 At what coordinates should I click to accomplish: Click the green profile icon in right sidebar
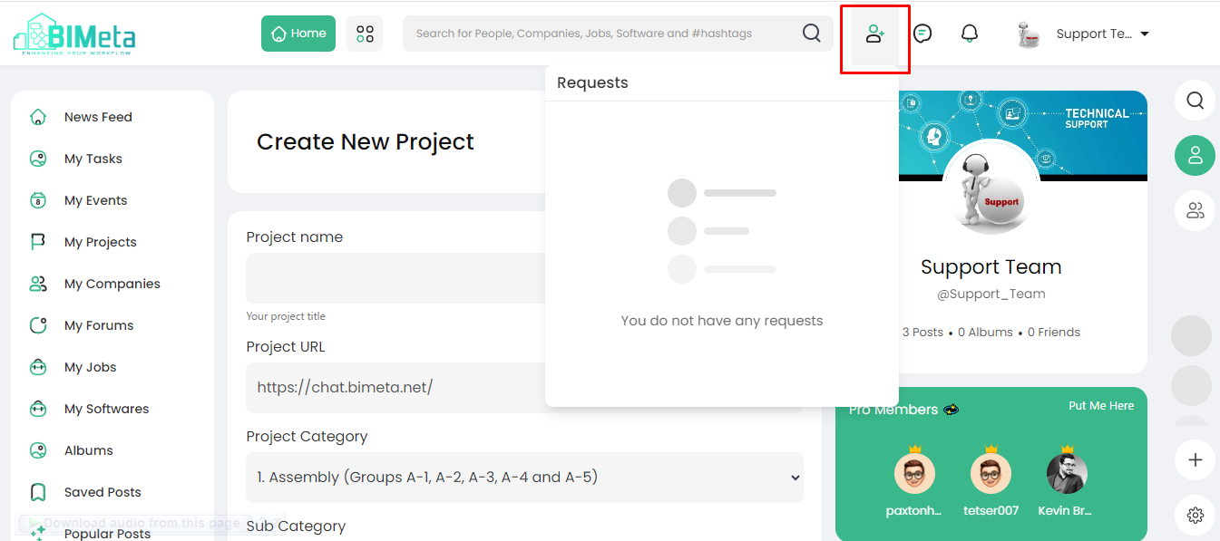pyautogui.click(x=1196, y=155)
